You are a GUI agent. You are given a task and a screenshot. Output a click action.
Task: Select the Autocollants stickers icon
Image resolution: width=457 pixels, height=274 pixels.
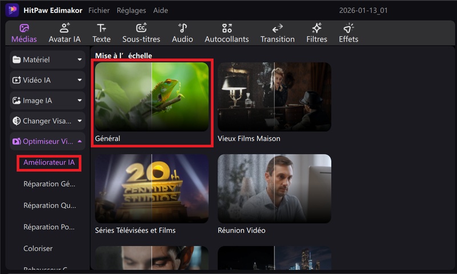click(x=227, y=28)
